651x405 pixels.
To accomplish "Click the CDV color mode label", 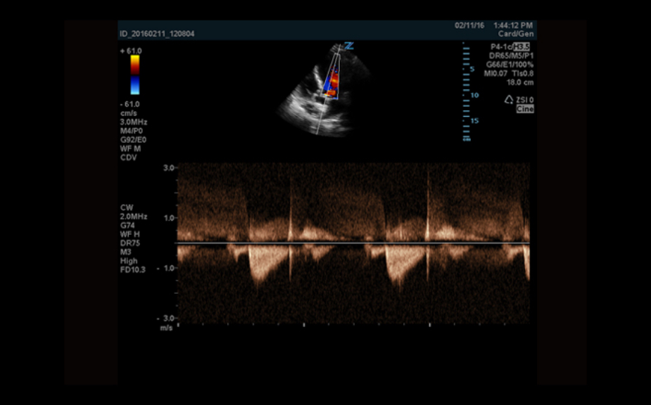I will tap(128, 157).
